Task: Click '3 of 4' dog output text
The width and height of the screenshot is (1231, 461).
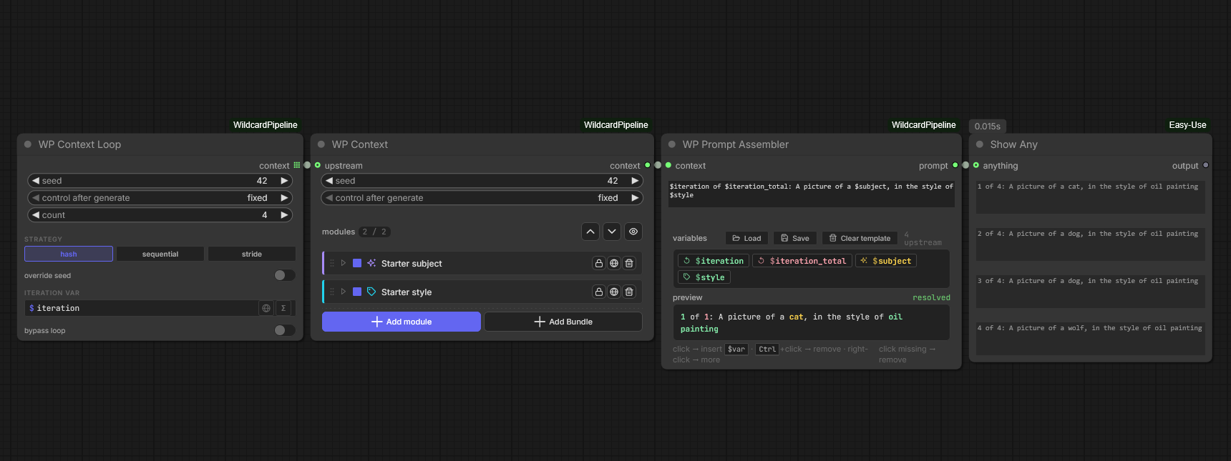Action: pos(1091,291)
